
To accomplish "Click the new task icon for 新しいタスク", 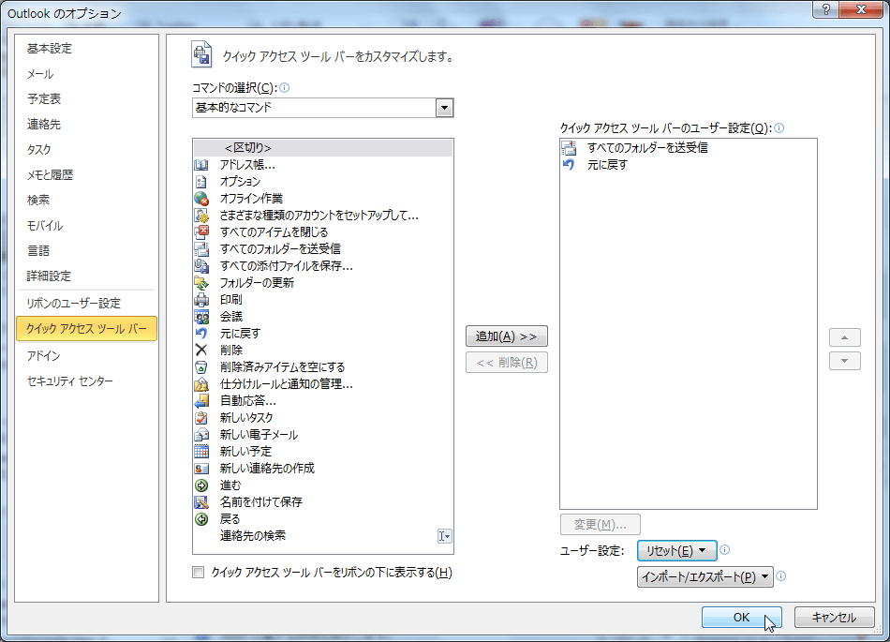I will click(201, 418).
